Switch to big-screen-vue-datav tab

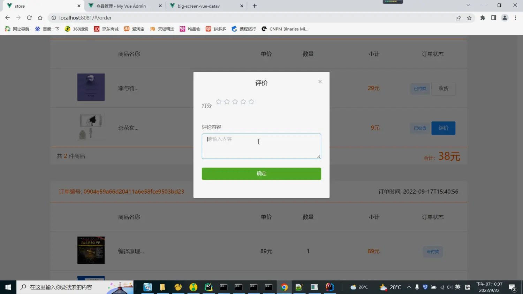pos(199,6)
